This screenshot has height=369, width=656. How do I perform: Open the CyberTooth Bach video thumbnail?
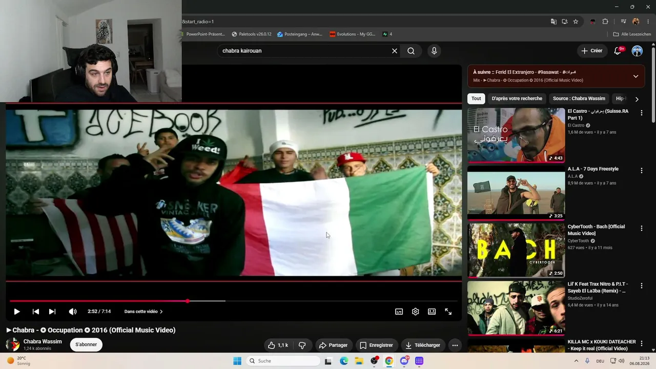(516, 251)
